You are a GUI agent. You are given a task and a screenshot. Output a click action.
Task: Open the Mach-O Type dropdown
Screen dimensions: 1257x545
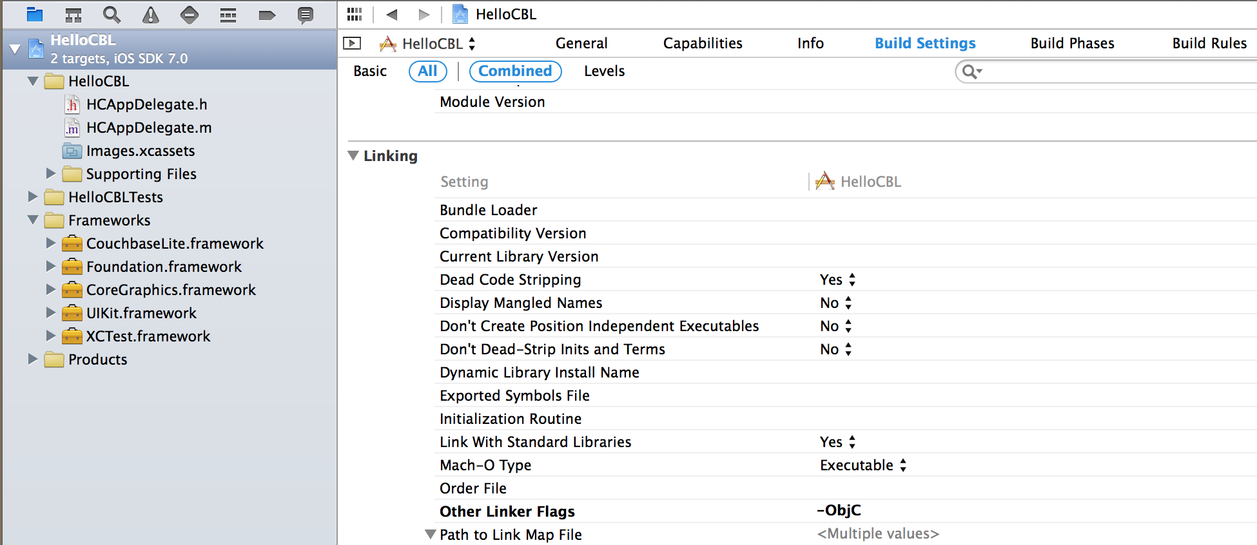click(x=862, y=465)
